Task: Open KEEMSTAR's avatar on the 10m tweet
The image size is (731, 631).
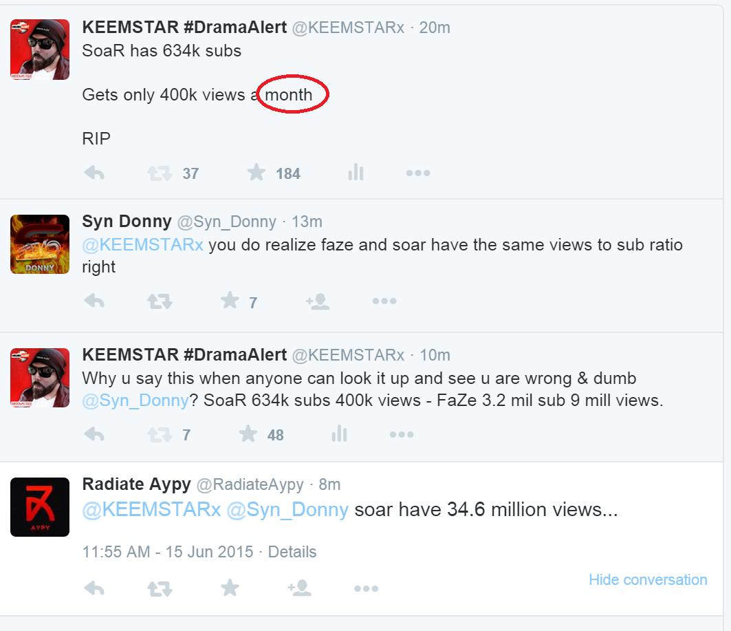Action: tap(40, 378)
